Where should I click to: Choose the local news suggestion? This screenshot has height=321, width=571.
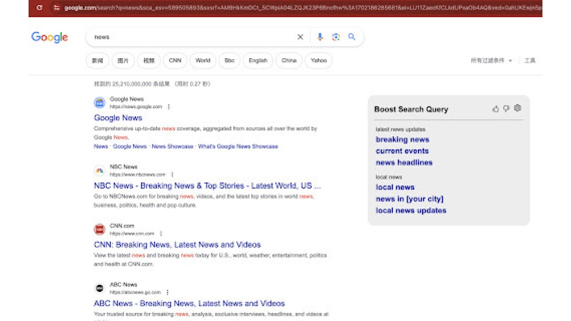pos(395,187)
